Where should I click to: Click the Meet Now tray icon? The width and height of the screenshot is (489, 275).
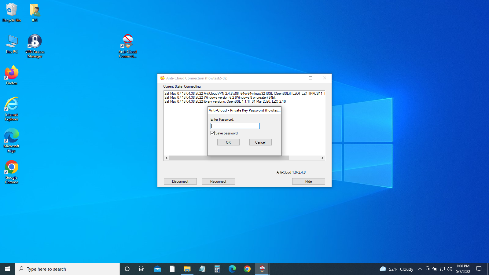click(428, 269)
